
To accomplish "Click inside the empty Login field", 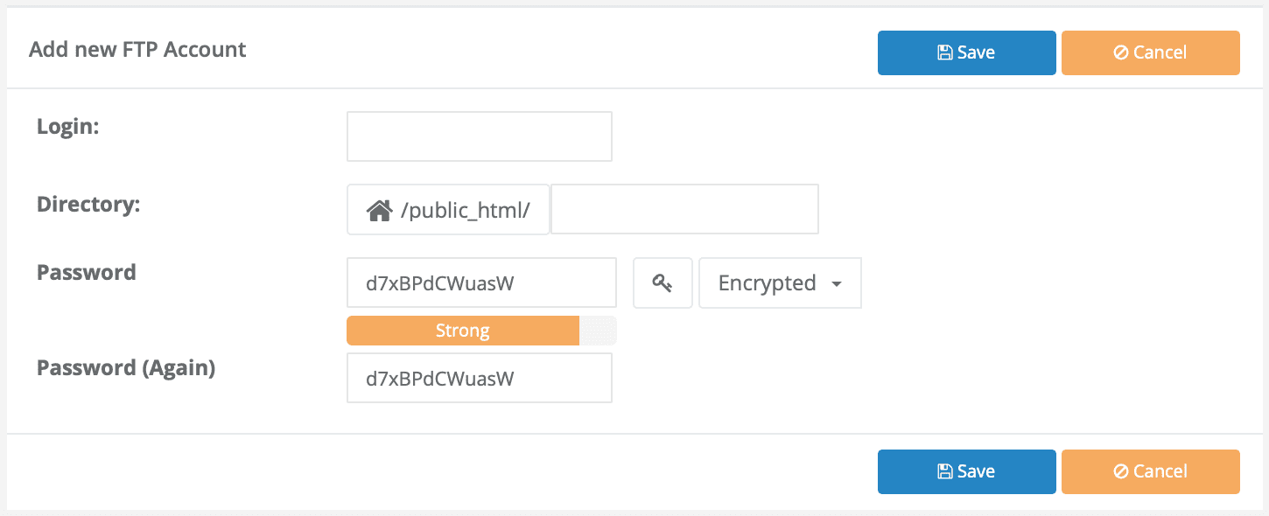I will (x=479, y=136).
